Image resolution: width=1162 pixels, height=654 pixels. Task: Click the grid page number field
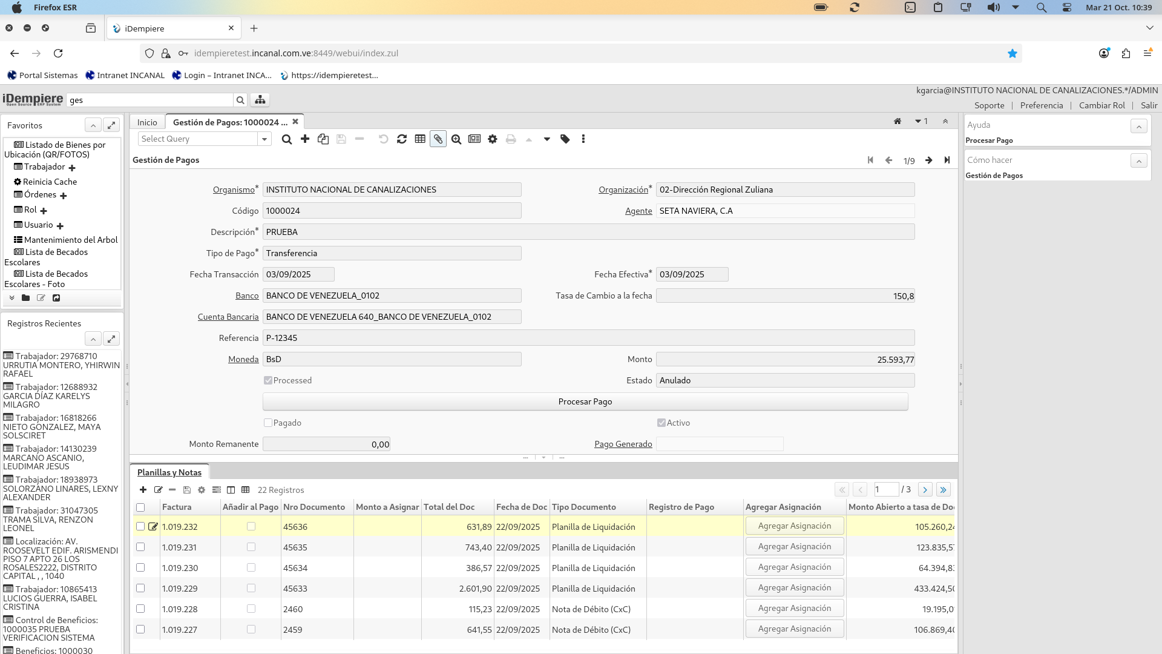pyautogui.click(x=885, y=489)
